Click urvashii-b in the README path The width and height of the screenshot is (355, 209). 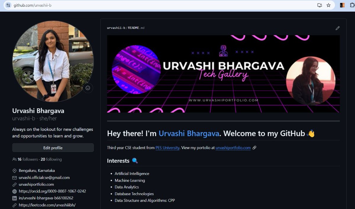(116, 28)
